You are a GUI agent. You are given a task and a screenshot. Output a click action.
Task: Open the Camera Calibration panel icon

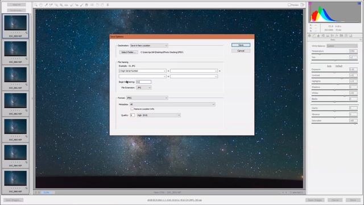[x=341, y=35]
